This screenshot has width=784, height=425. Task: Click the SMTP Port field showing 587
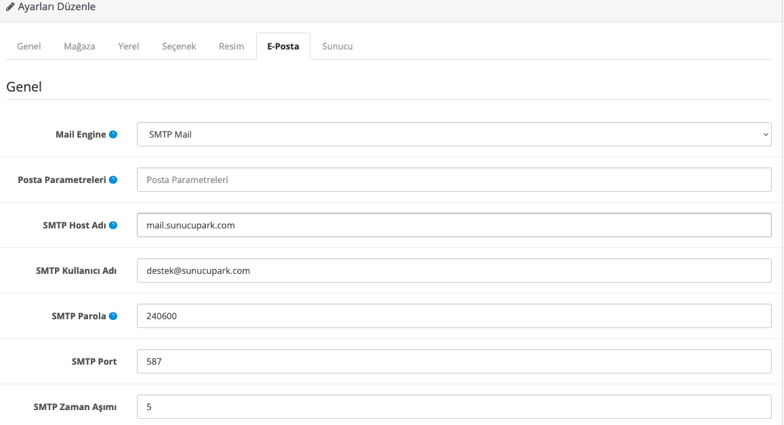pos(454,361)
